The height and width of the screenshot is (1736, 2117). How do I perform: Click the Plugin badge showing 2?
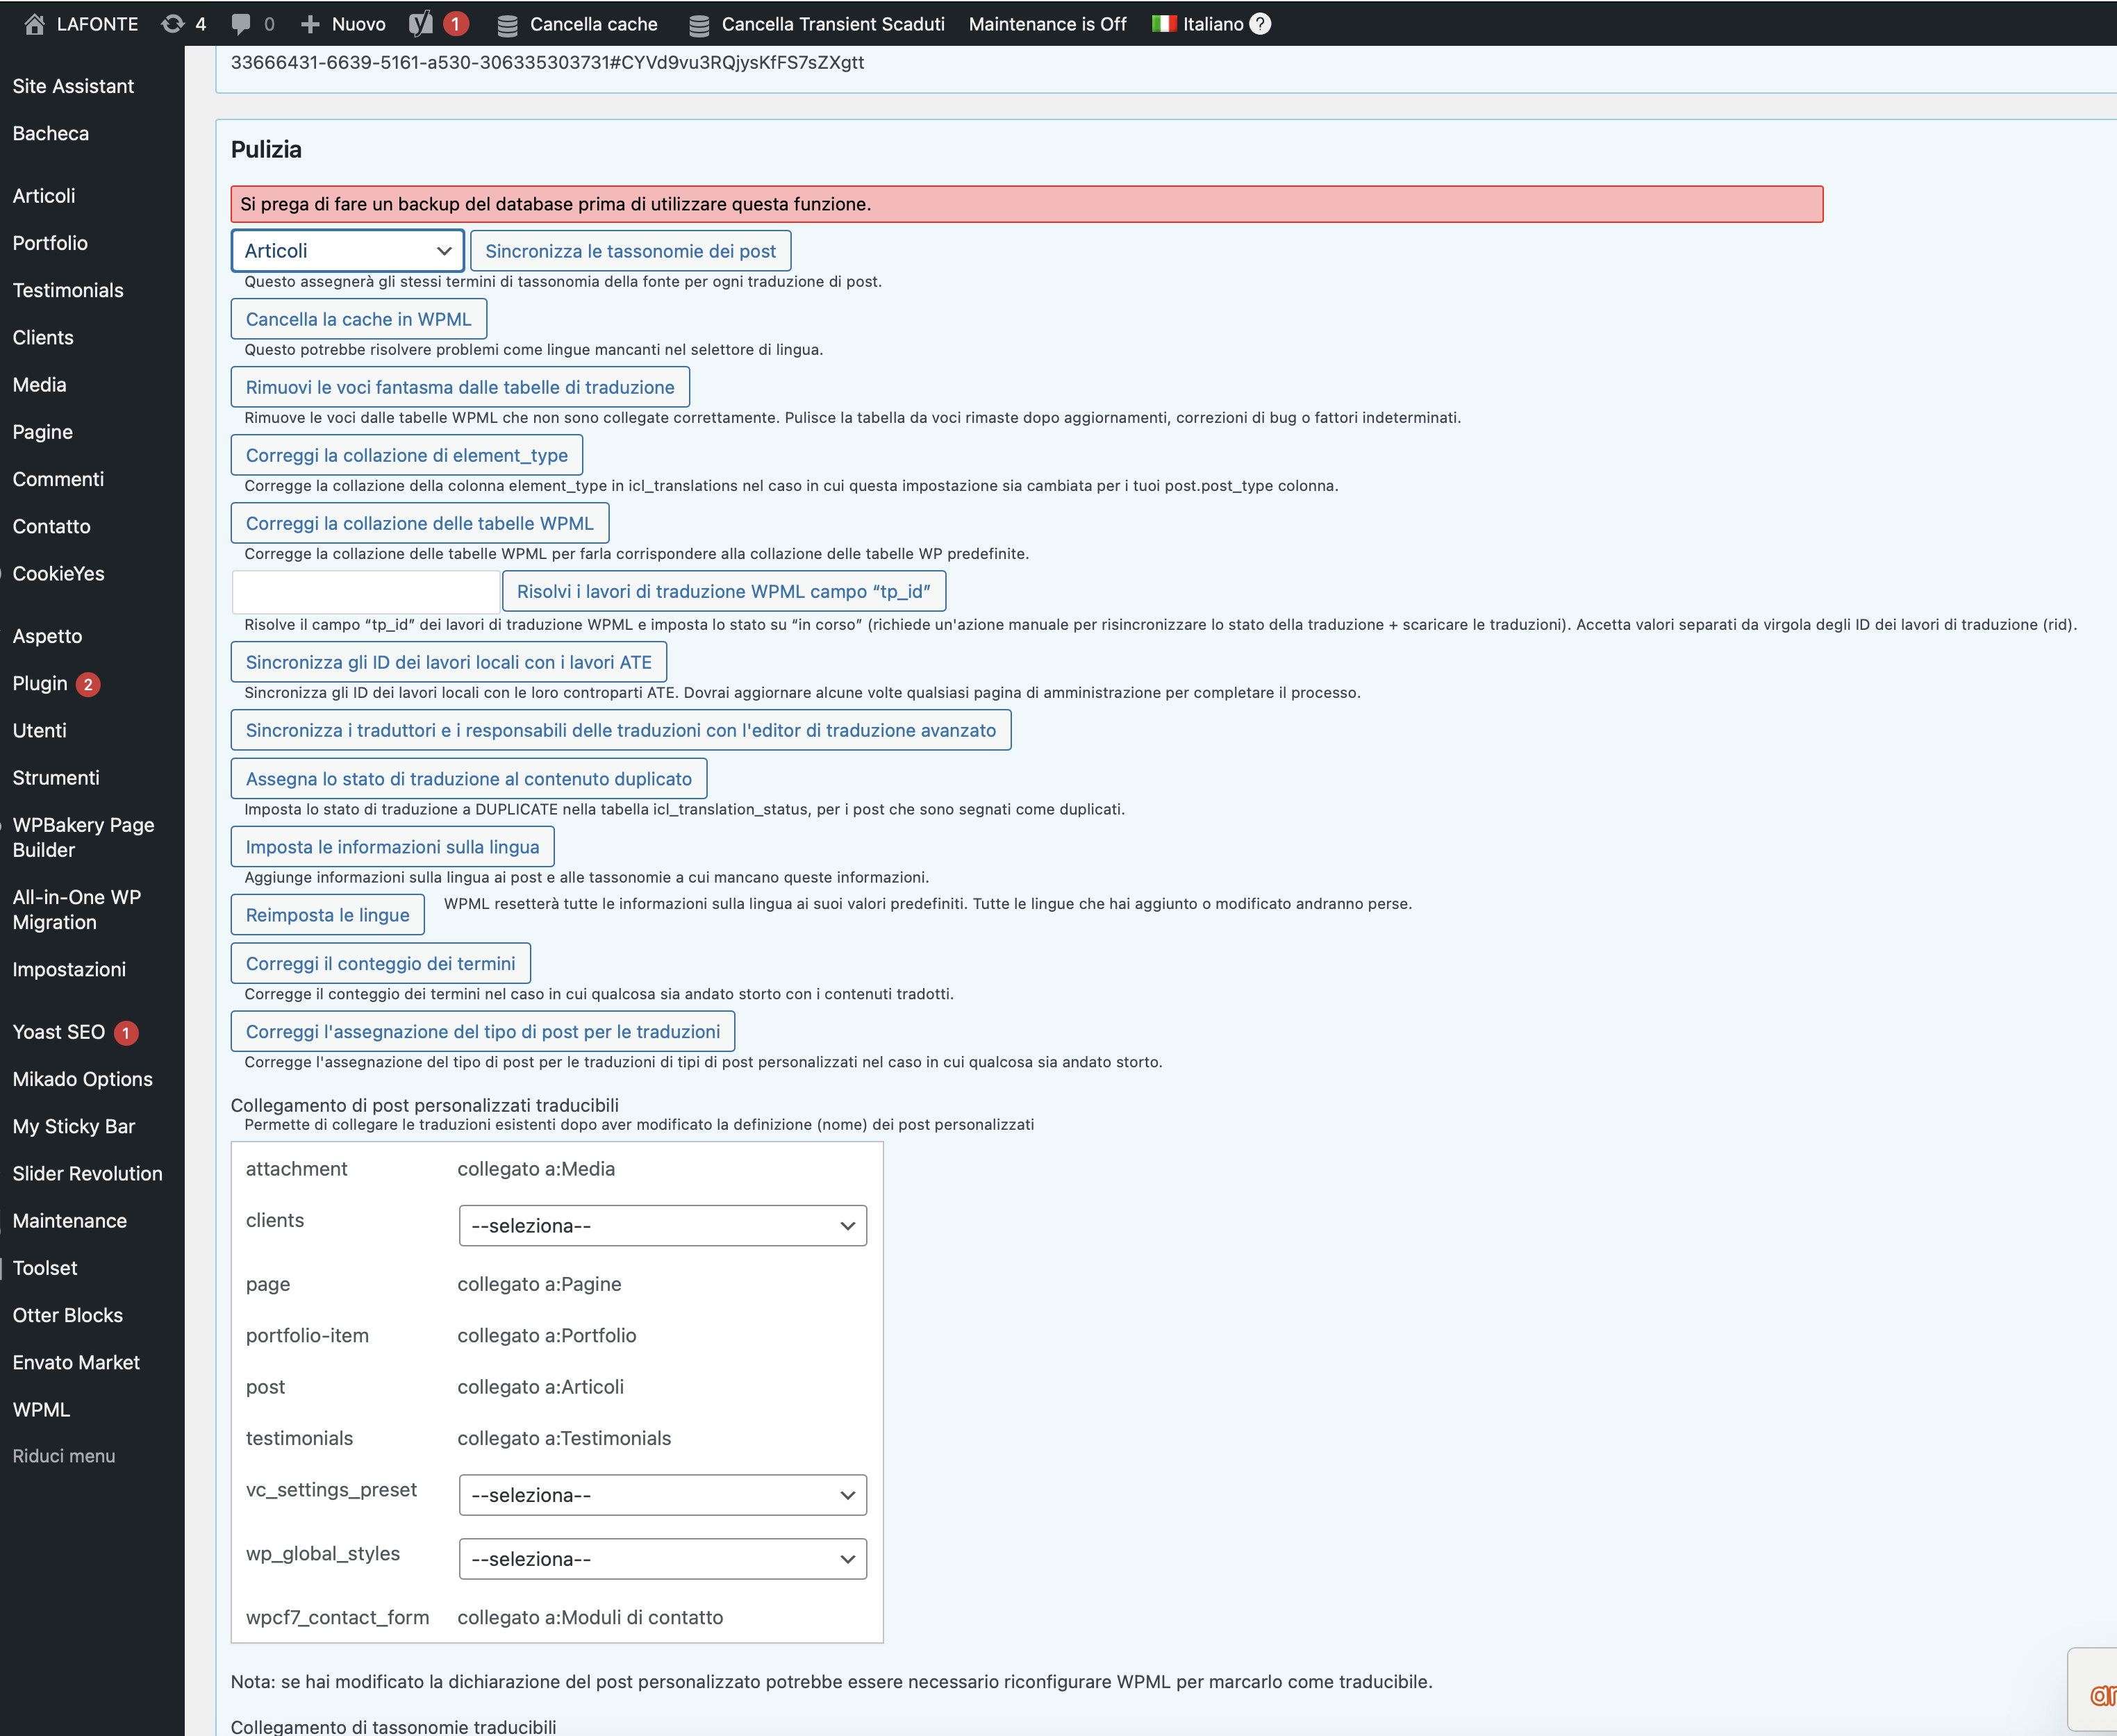[88, 684]
